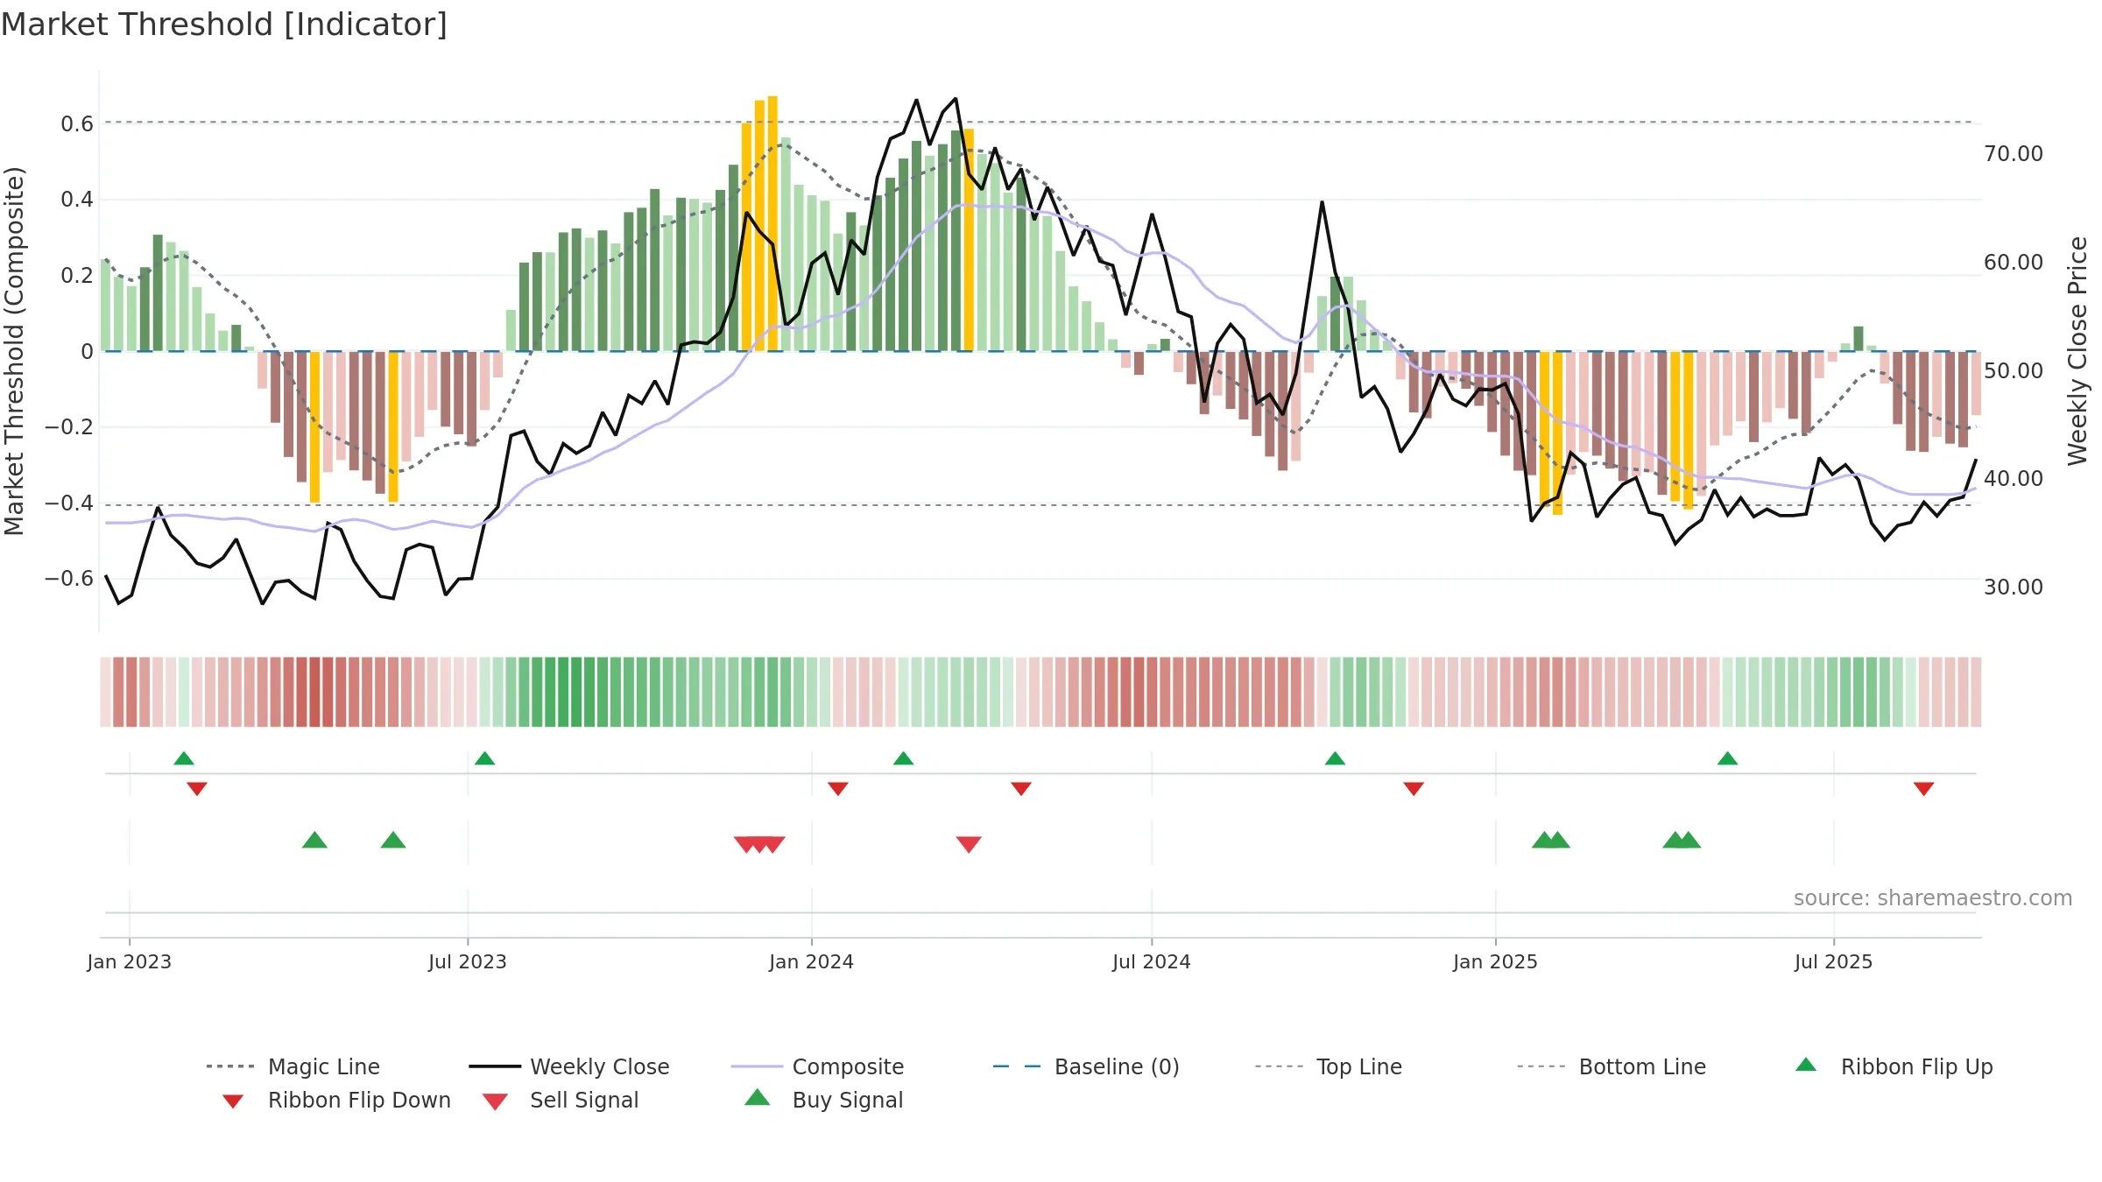2102x1182 pixels.
Task: Click the Jan 2025 x-axis label
Action: click(x=1495, y=962)
